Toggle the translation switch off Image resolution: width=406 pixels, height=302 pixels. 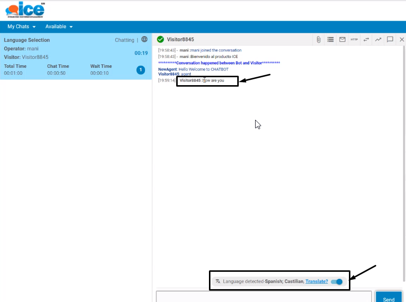(337, 281)
